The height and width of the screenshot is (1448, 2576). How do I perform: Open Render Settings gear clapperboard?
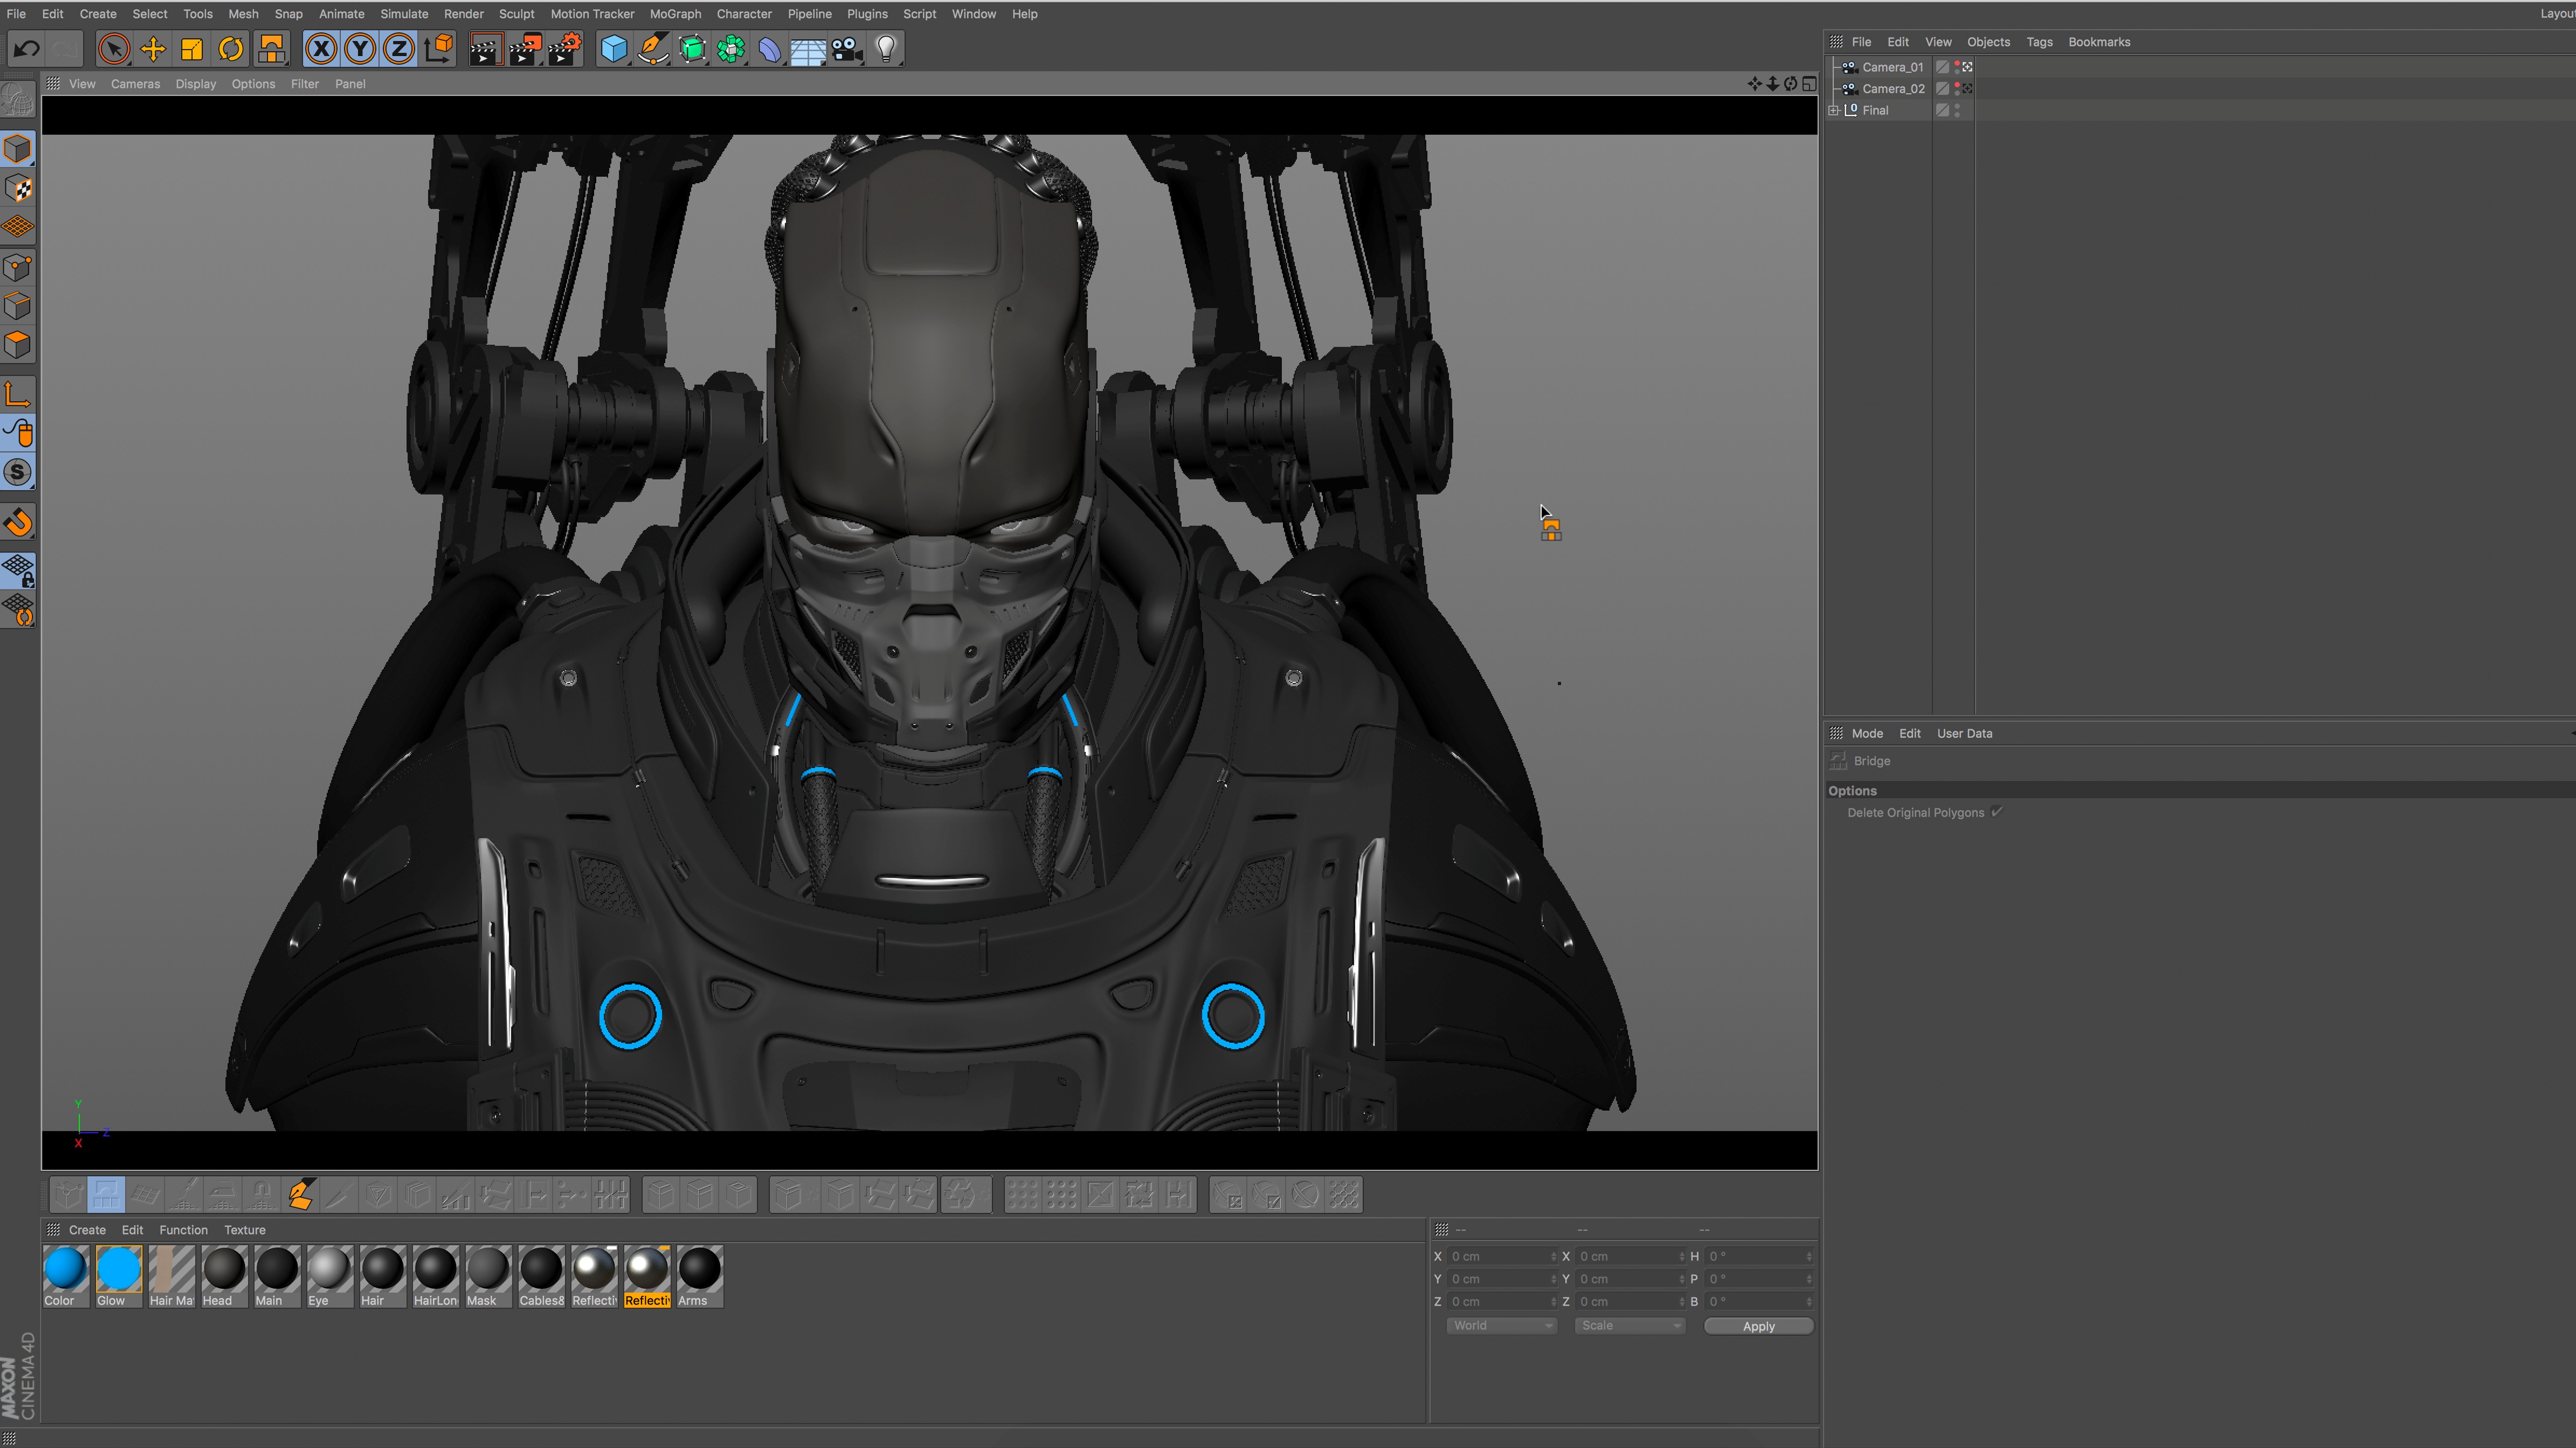[x=564, y=48]
